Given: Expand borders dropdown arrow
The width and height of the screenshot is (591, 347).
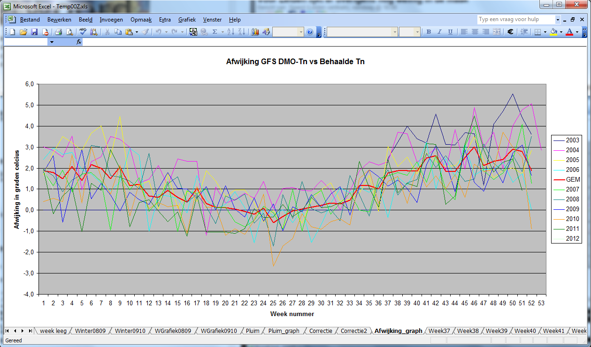Looking at the screenshot, I should (545, 32).
